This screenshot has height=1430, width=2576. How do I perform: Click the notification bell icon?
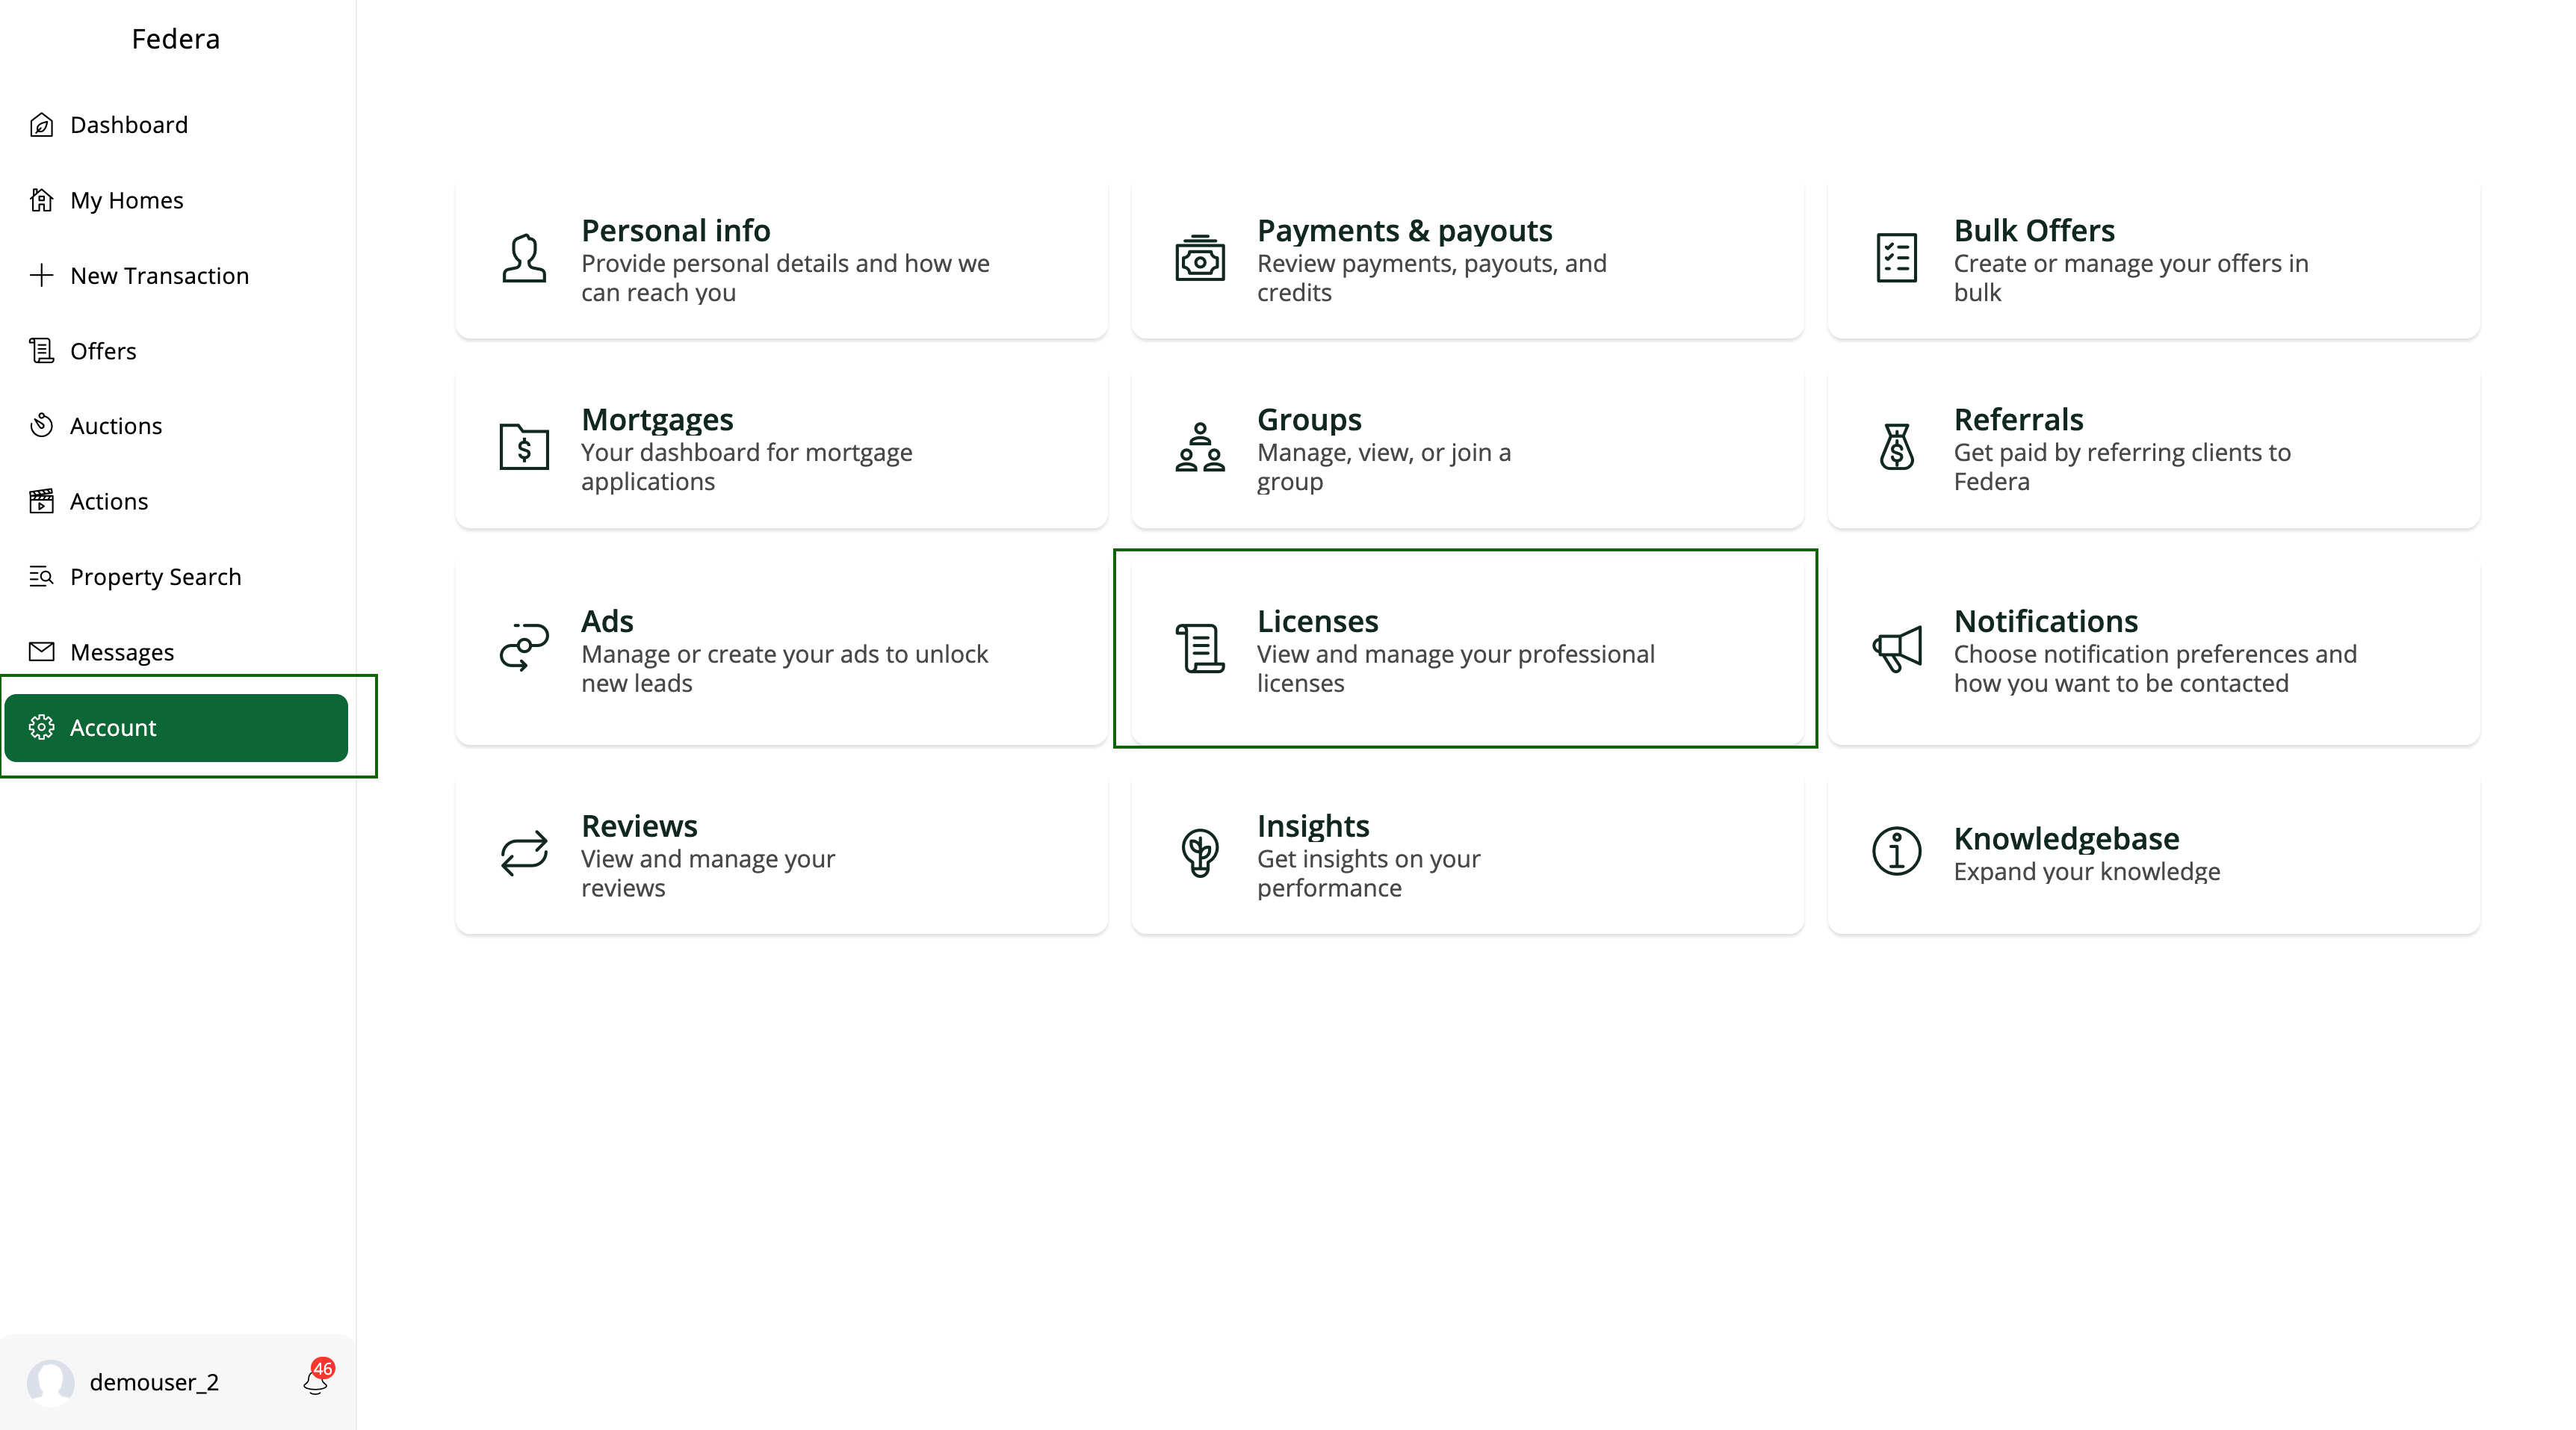pos(316,1381)
